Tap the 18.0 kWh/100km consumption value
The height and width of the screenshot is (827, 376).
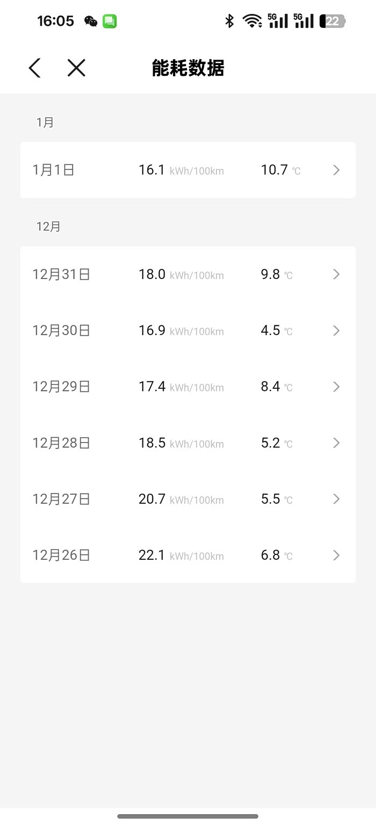(x=180, y=274)
